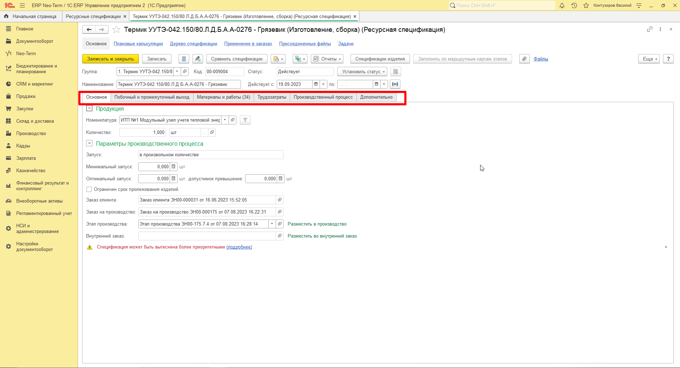Screen dimensions: 680x368
Task: Click the pencil-with-clock toolbar icon
Action: [x=198, y=59]
